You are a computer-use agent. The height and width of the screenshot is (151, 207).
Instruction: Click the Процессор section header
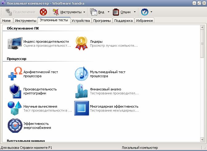click(17, 59)
